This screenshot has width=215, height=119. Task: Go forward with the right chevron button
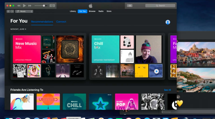[12, 11]
